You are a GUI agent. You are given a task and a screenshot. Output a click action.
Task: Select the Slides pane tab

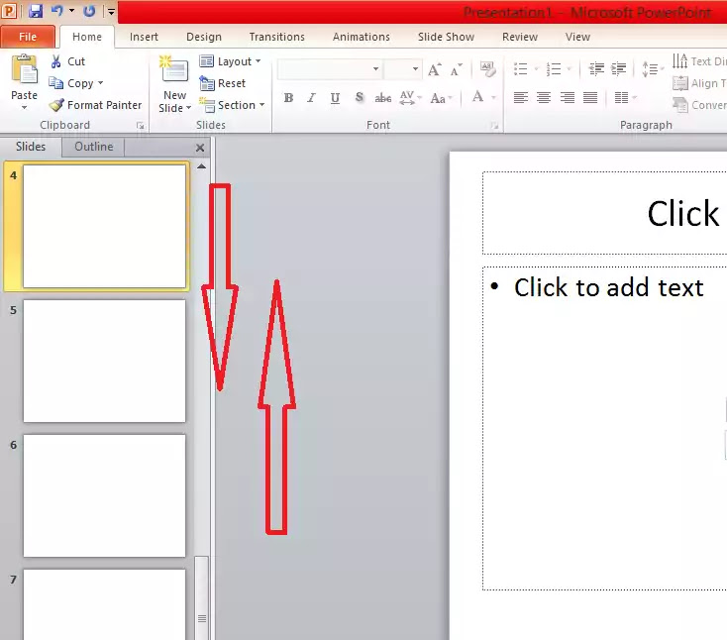pos(31,147)
